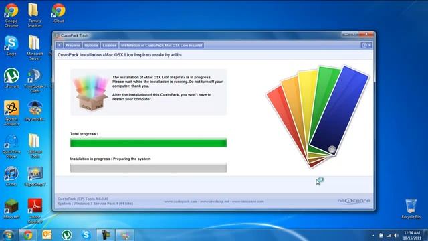
Task: Maximize the CustoPack Tools window
Action: (354, 35)
